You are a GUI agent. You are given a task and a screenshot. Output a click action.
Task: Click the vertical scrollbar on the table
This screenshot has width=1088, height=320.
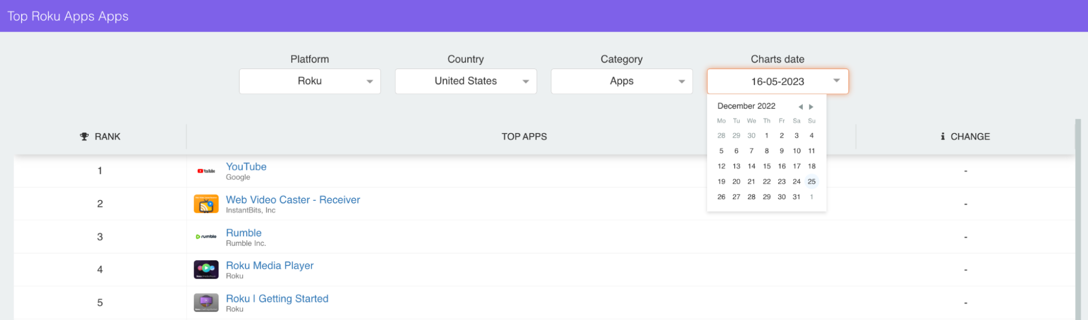click(1078, 218)
